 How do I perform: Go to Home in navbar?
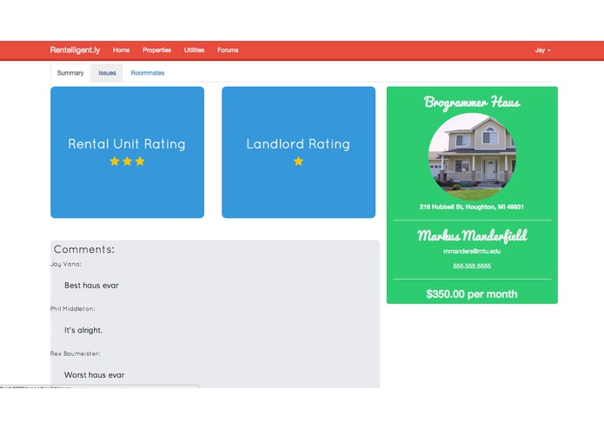(121, 50)
